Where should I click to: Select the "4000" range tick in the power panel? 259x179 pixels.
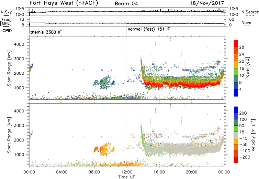[19, 44]
